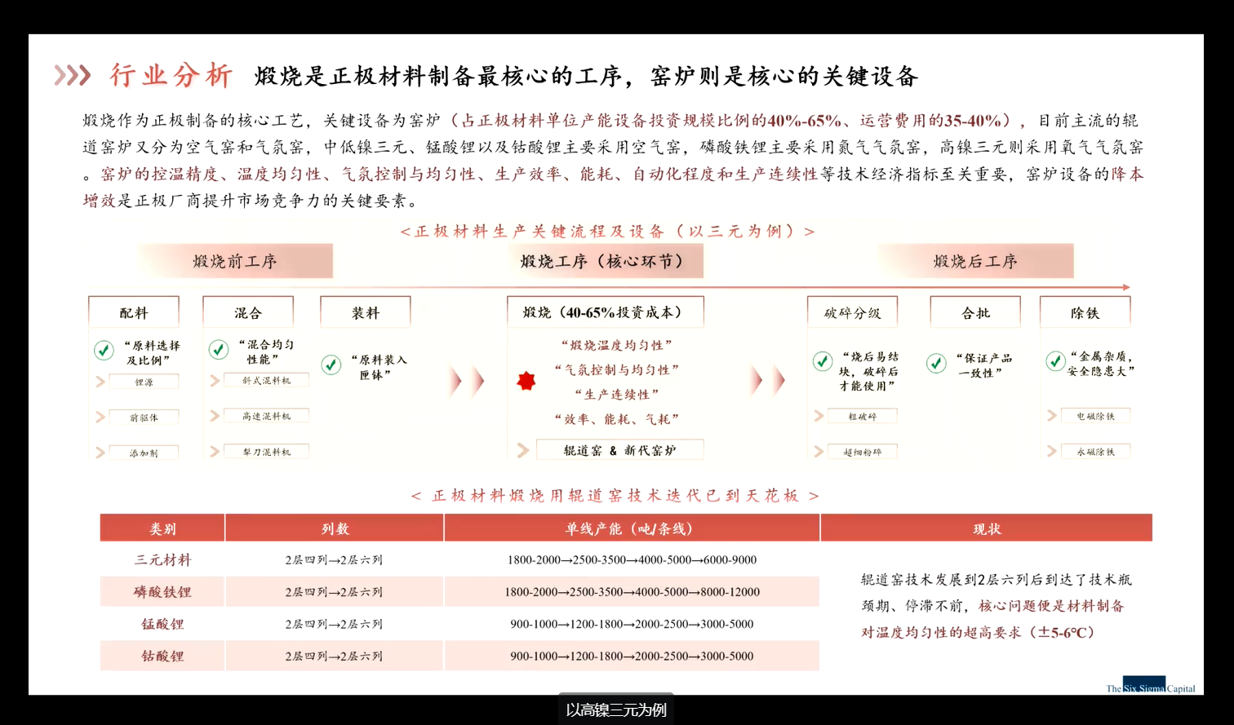The height and width of the screenshot is (725, 1234).
Task: Click the 高速混料机 item box
Action: click(x=266, y=416)
